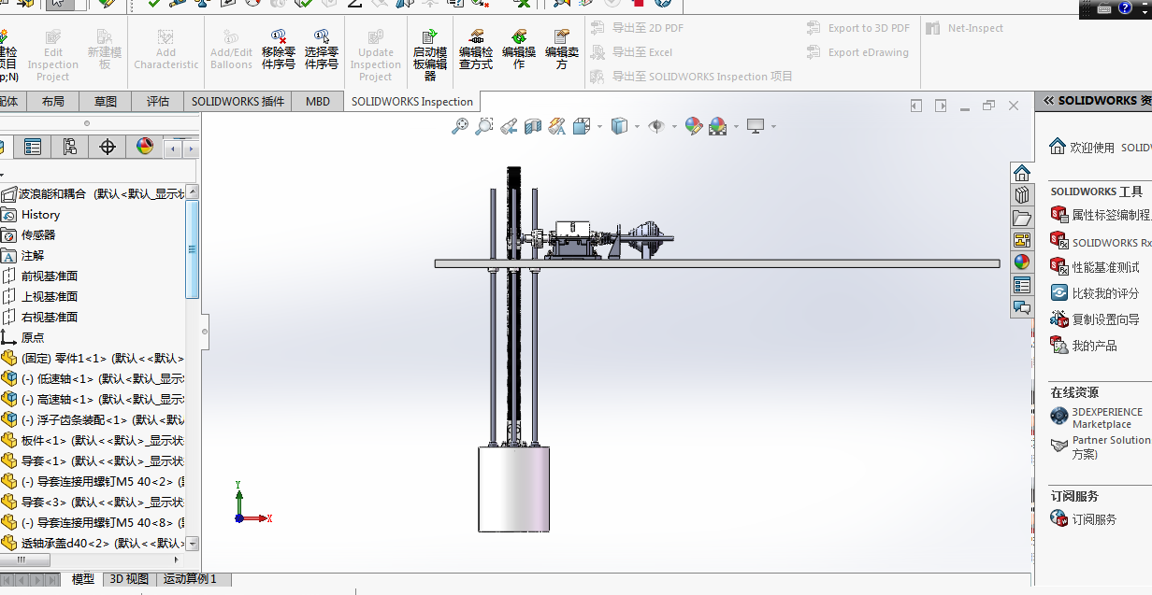Click View Orientation cube icon

pyautogui.click(x=580, y=126)
